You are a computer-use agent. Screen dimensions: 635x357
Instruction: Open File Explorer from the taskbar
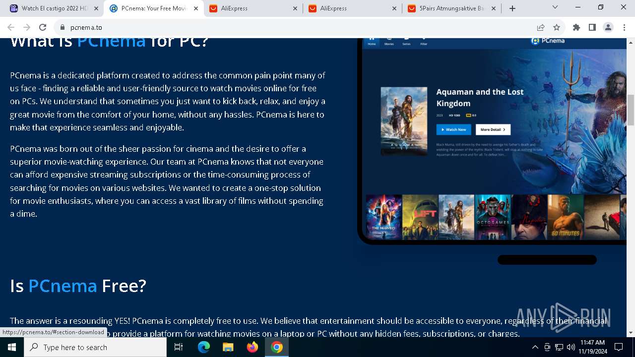[228, 347]
